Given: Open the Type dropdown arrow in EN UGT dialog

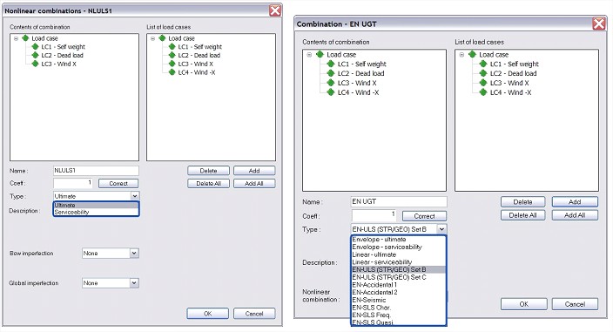Looking at the screenshot, I should tap(441, 229).
